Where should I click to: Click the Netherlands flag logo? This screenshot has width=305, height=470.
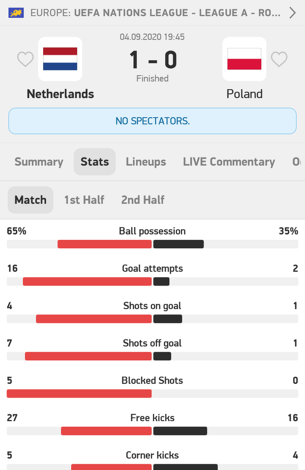tap(60, 59)
